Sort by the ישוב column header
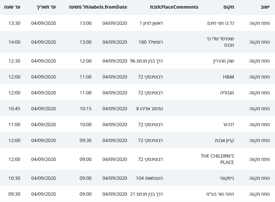This screenshot has width=275, height=202. point(265,7)
